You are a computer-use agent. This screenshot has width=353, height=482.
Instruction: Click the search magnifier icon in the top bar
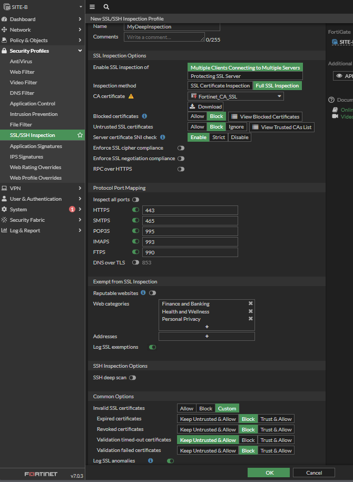tap(106, 7)
